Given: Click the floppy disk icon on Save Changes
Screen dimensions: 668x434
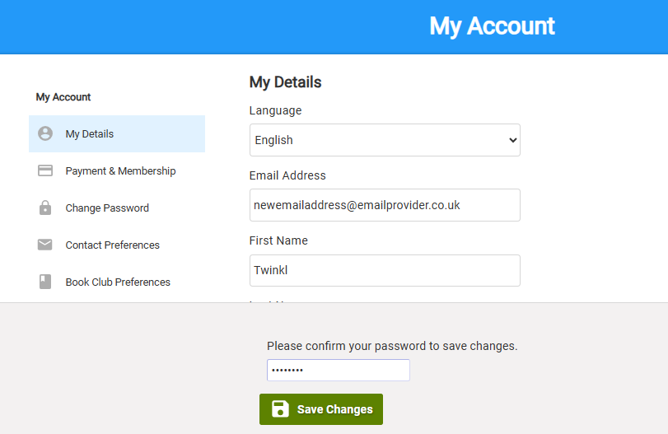Looking at the screenshot, I should [280, 408].
